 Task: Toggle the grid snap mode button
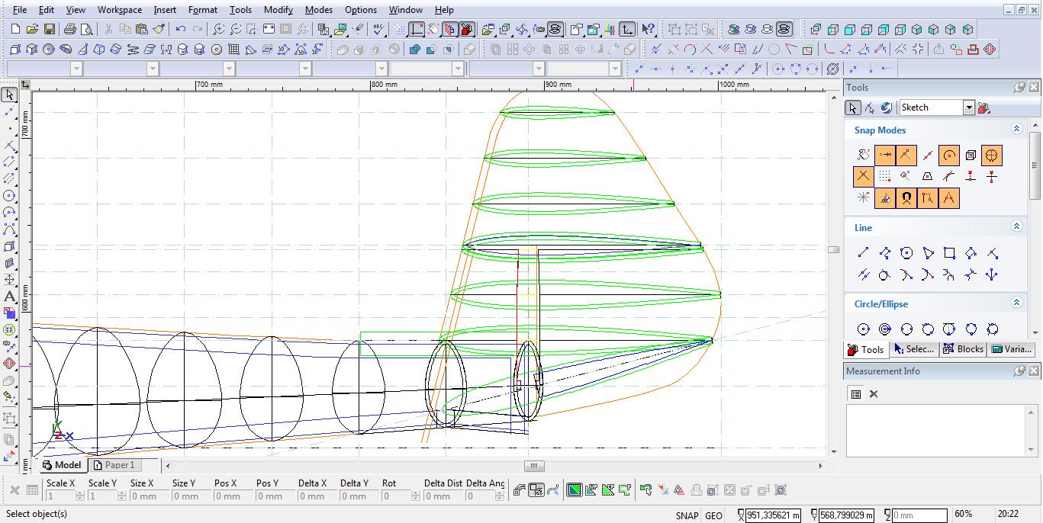[884, 177]
